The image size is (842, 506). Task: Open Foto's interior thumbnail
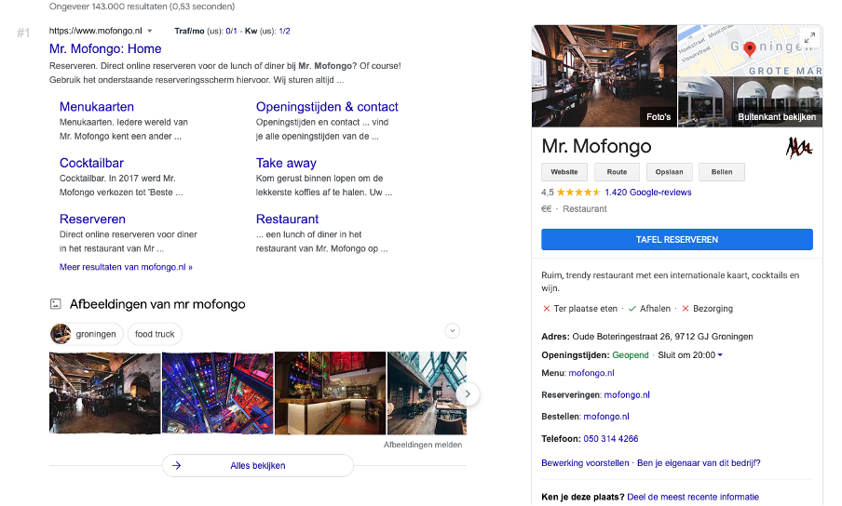(x=604, y=76)
